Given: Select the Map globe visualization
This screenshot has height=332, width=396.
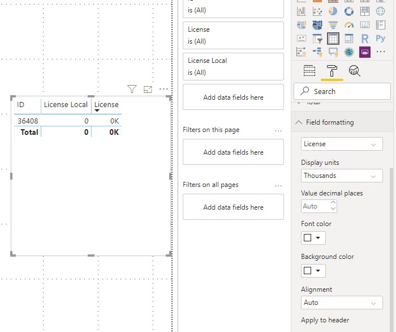Looking at the screenshot, I should tap(380, 11).
